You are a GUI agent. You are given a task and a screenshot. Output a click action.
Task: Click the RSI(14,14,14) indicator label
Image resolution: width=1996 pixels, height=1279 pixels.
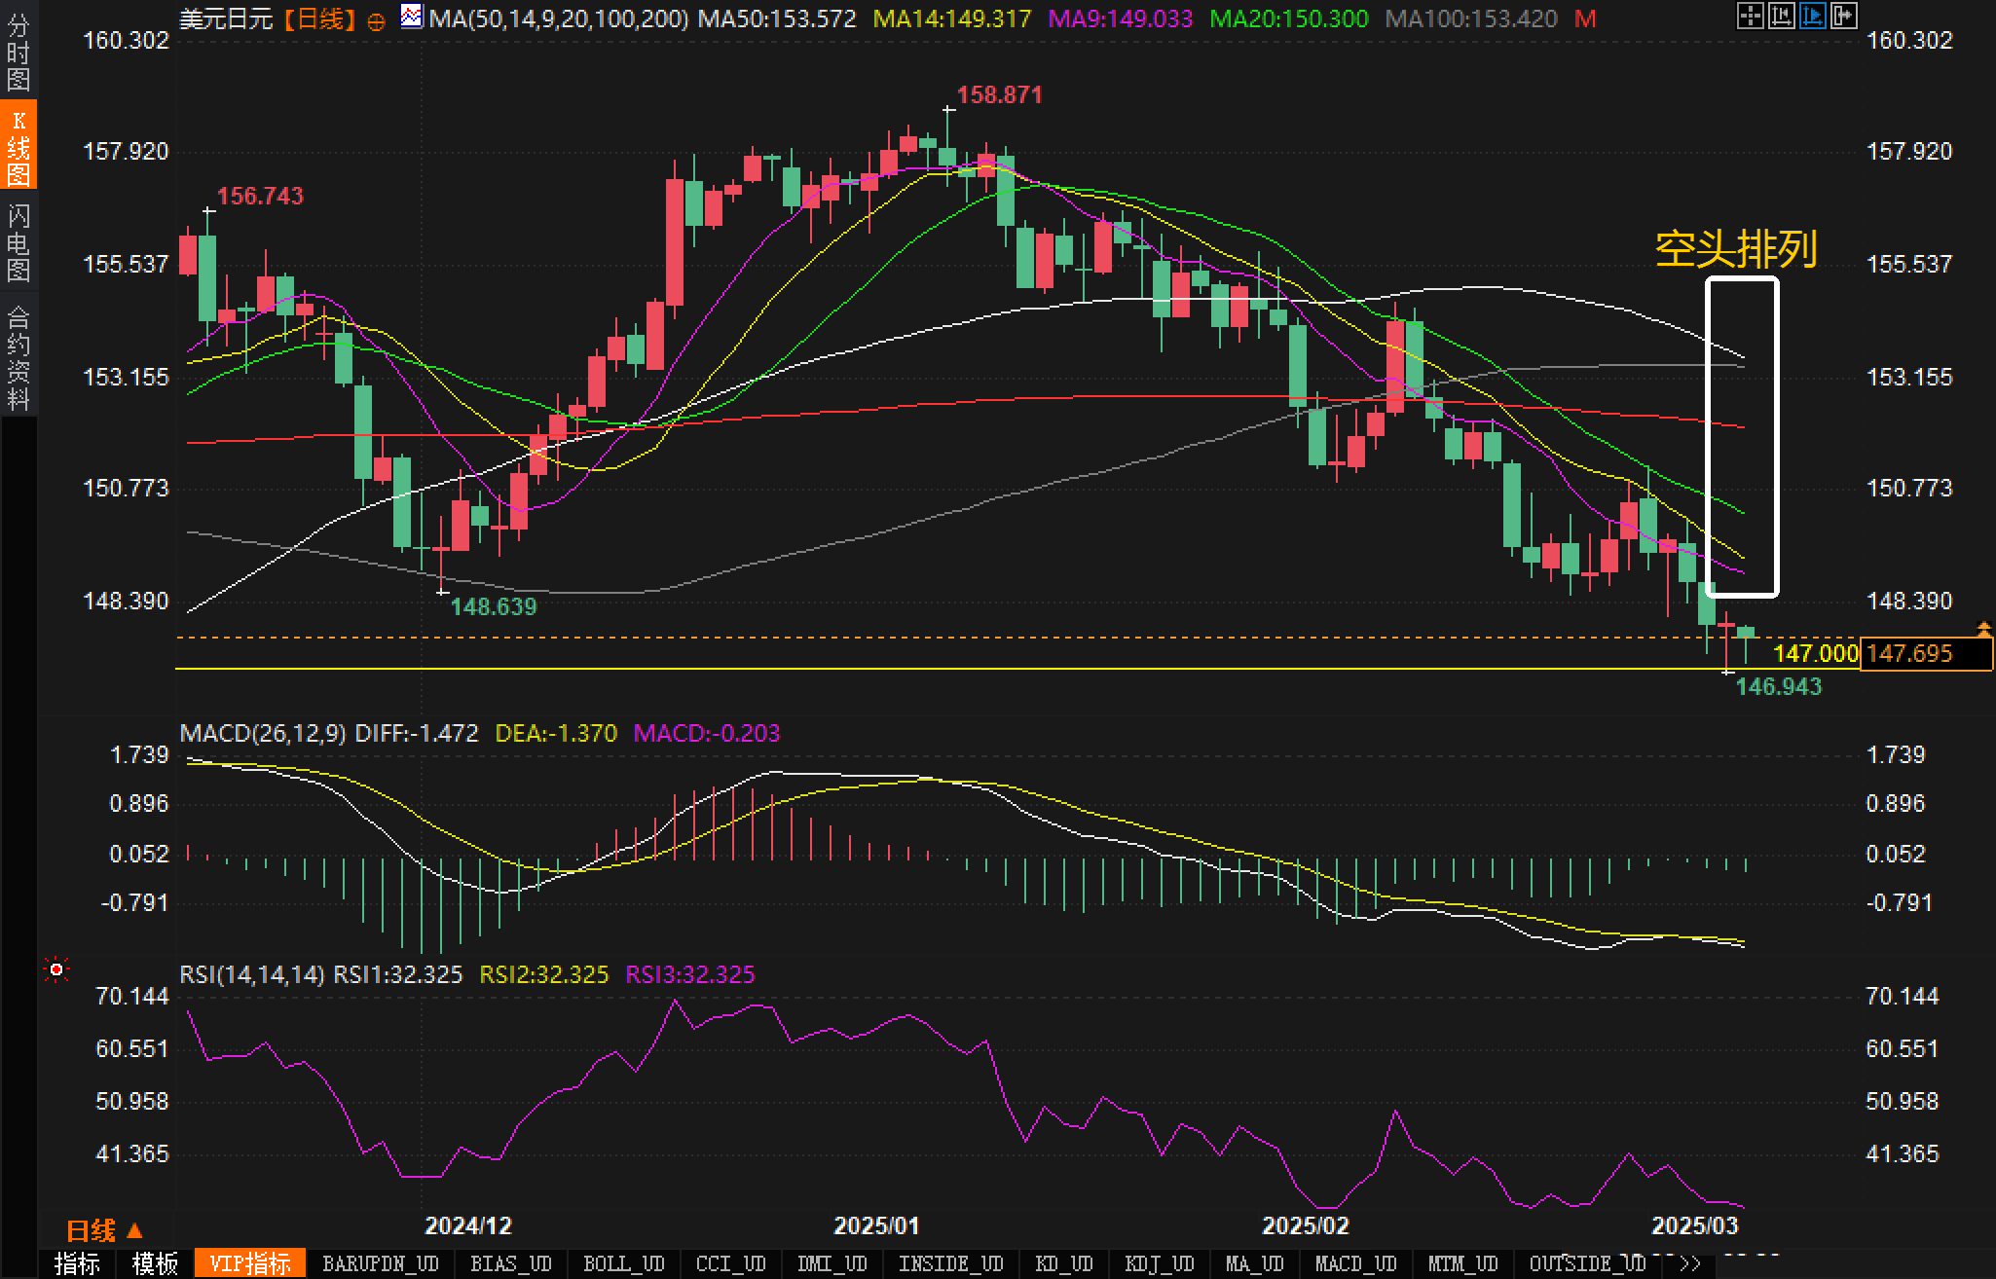click(252, 974)
